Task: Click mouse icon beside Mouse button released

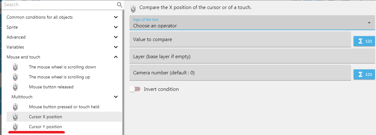Action: (15, 87)
